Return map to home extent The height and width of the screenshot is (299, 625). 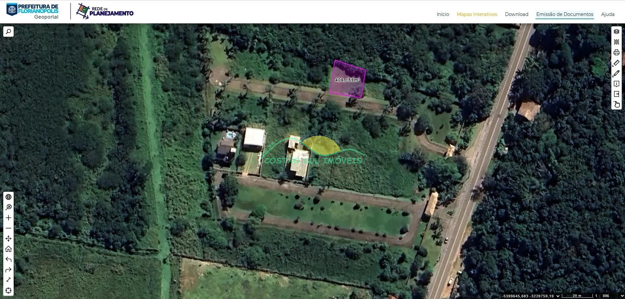click(8, 249)
